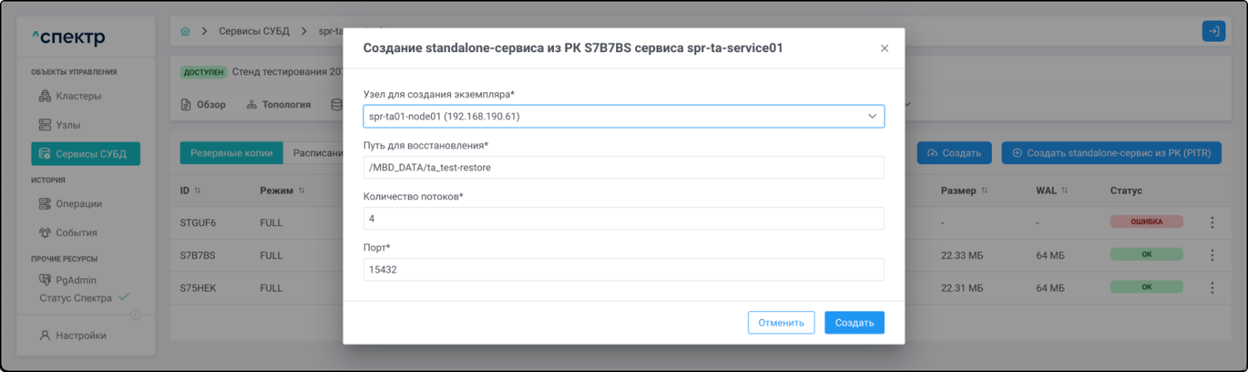The width and height of the screenshot is (1248, 372).
Task: Click Отменить button in dialog
Action: click(x=781, y=322)
